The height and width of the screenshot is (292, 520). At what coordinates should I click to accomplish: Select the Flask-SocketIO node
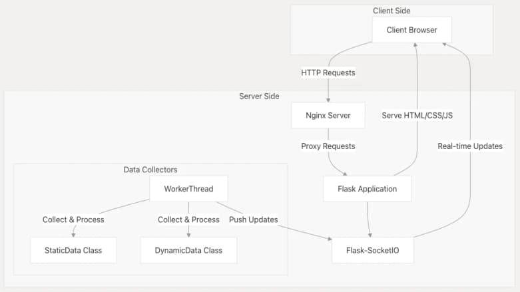pyautogui.click(x=373, y=250)
